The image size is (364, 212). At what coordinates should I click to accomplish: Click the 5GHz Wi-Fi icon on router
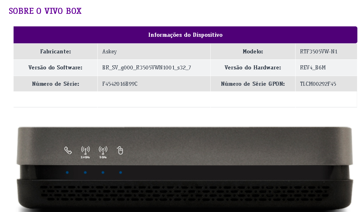tap(103, 152)
